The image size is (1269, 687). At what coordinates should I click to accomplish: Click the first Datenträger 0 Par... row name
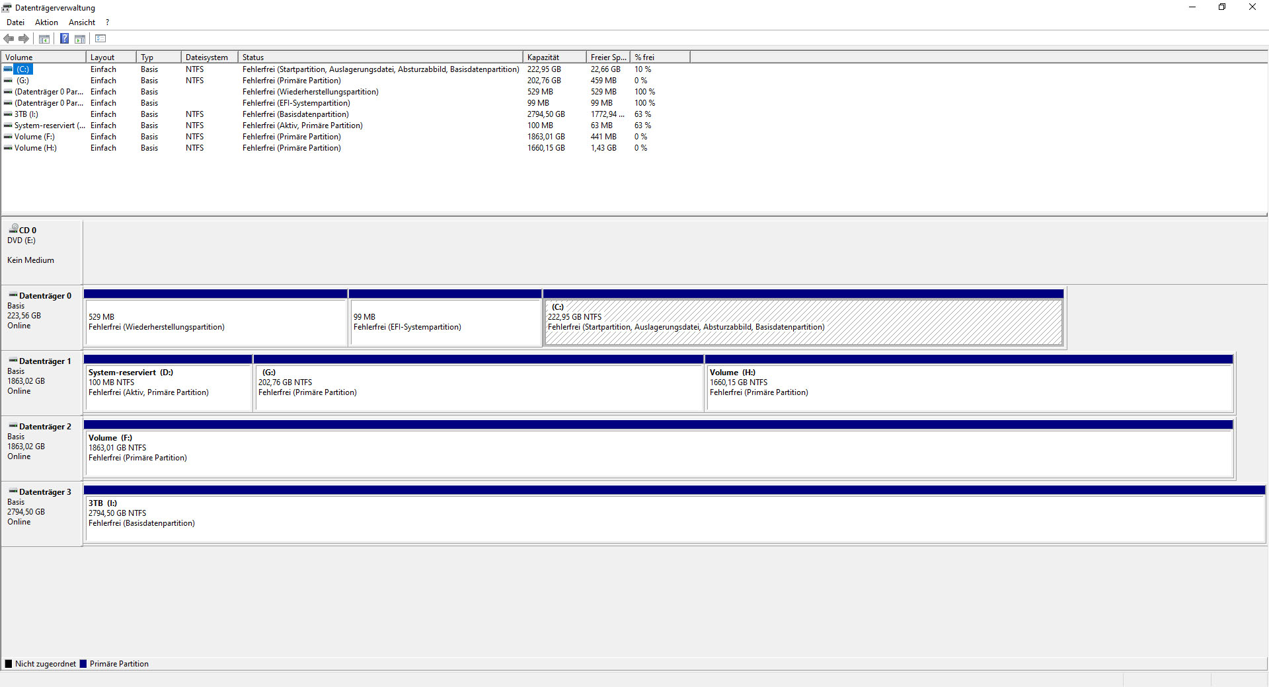pos(49,92)
